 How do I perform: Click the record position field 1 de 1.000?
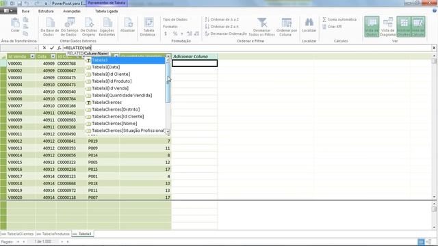[42, 241]
